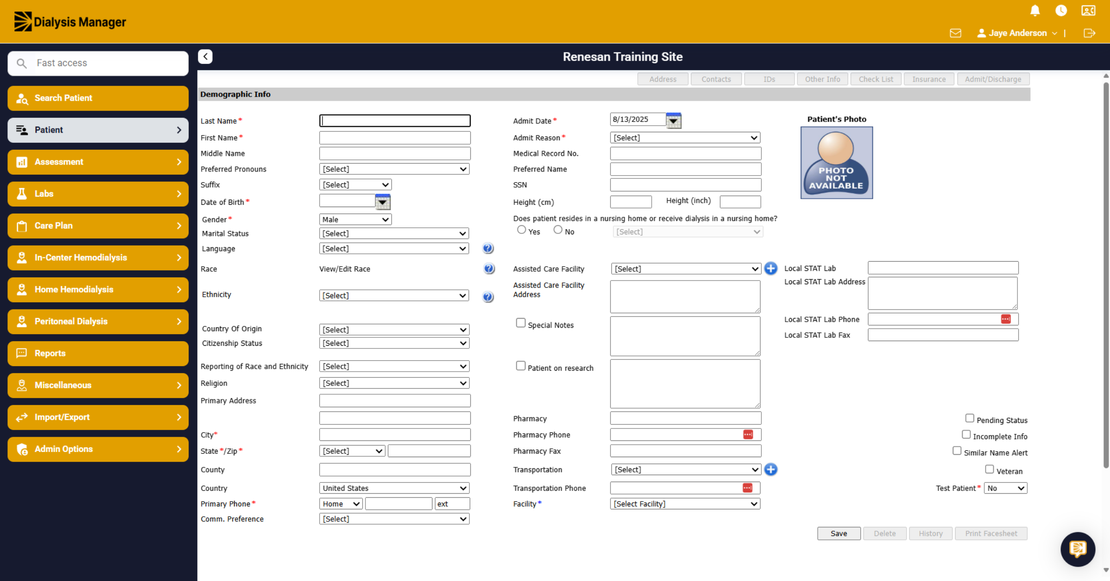The image size is (1110, 581).
Task: Open the mail envelope icon
Action: point(956,33)
